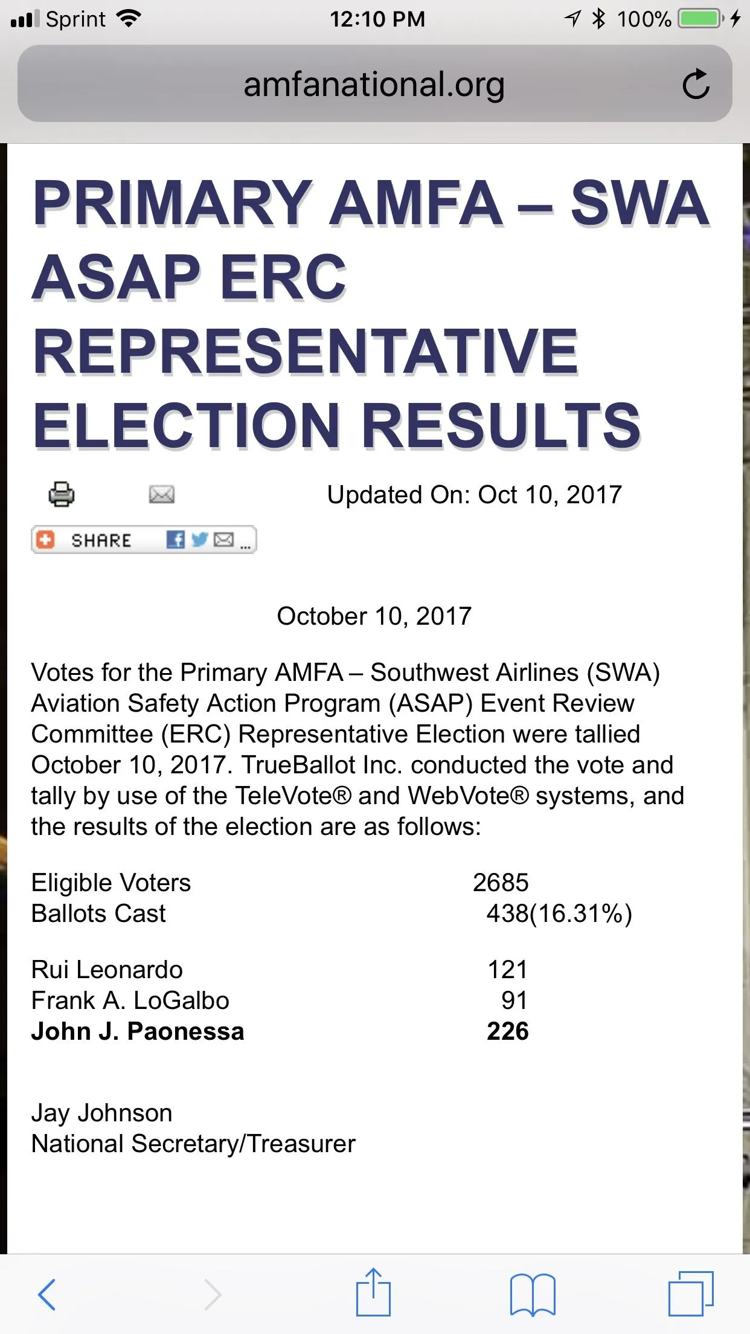Click the envelope icon beside the printer
Screen dimensions: 750x1334
[161, 494]
